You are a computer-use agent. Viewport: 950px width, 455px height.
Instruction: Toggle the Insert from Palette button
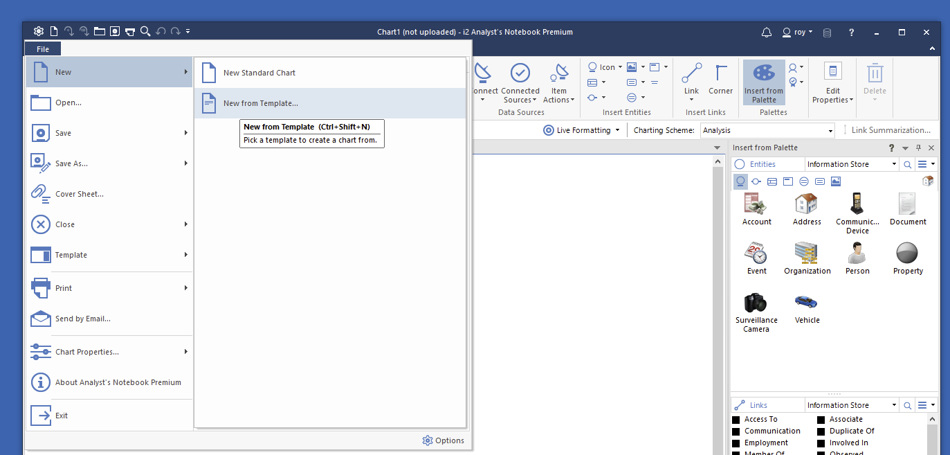pyautogui.click(x=764, y=82)
